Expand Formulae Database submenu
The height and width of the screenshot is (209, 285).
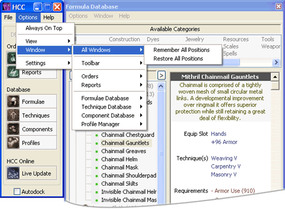(109, 98)
